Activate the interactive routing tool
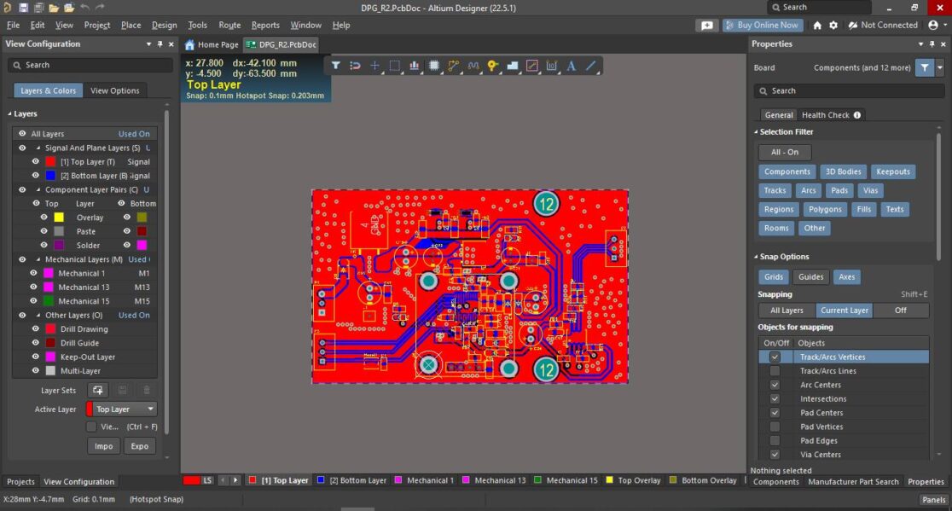The height and width of the screenshot is (511, 952). [453, 66]
